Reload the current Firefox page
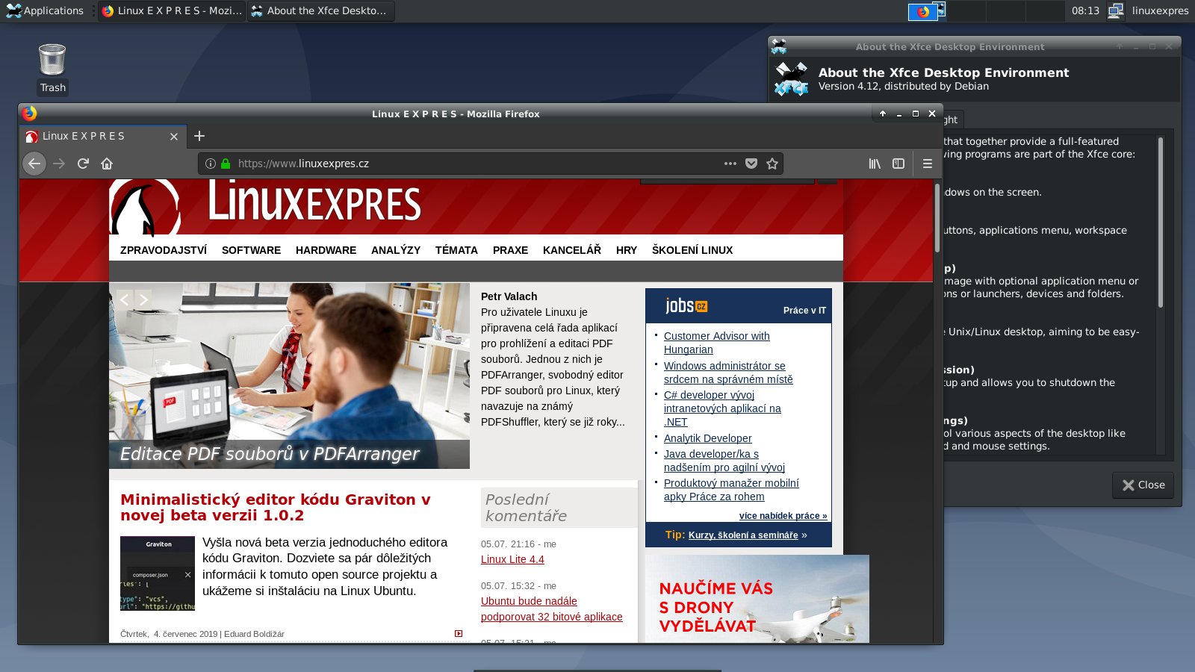1195x672 pixels. click(x=83, y=164)
